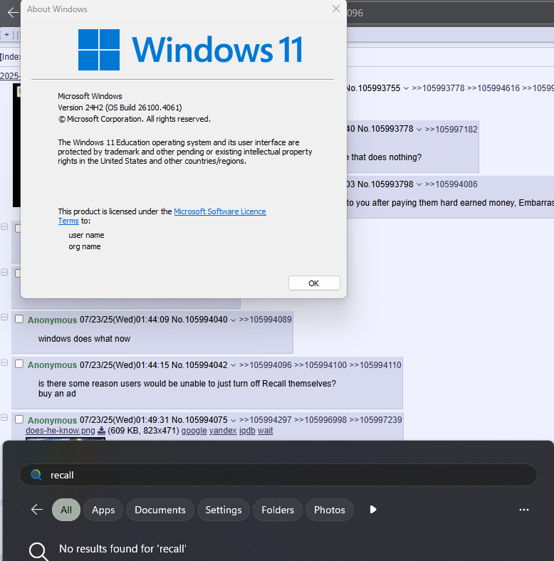Hide post 105994042 with minus icon

(4, 362)
